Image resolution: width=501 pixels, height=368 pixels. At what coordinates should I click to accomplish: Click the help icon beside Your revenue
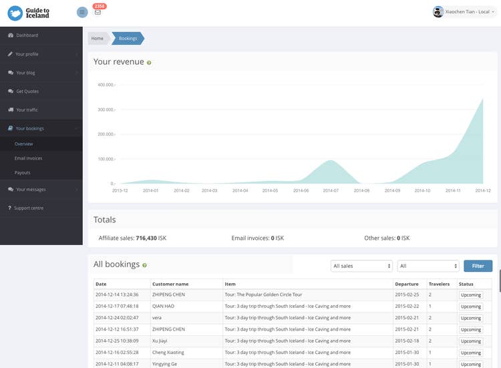149,63
